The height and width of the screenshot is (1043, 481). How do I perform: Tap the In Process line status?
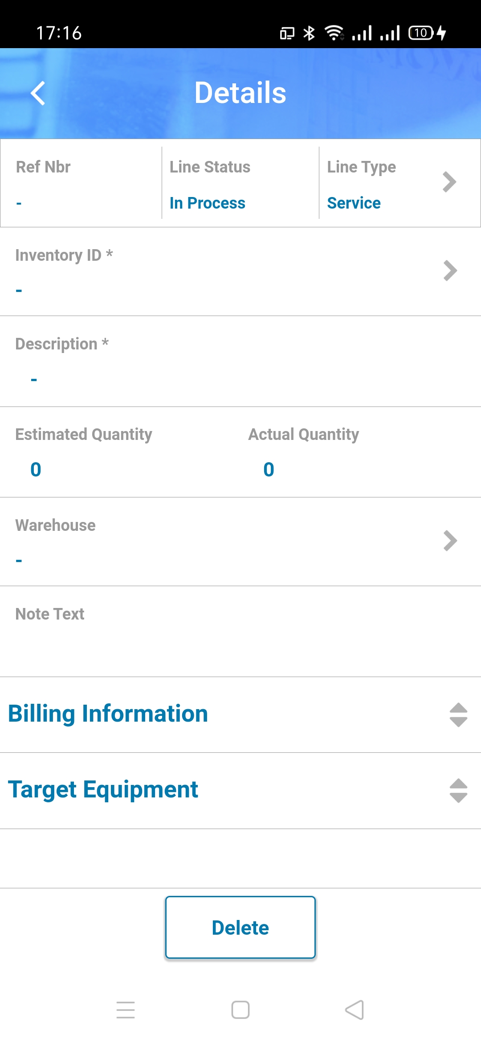207,203
